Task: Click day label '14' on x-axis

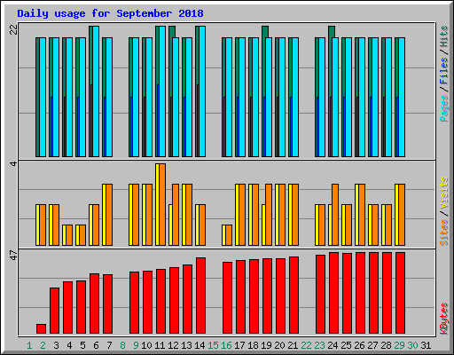Action: pyautogui.click(x=200, y=345)
